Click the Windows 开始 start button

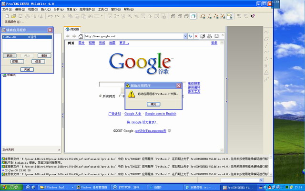tap(11, 187)
